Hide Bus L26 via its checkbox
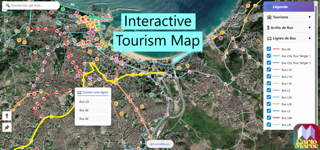This screenshot has width=320, height=150. 269,104
